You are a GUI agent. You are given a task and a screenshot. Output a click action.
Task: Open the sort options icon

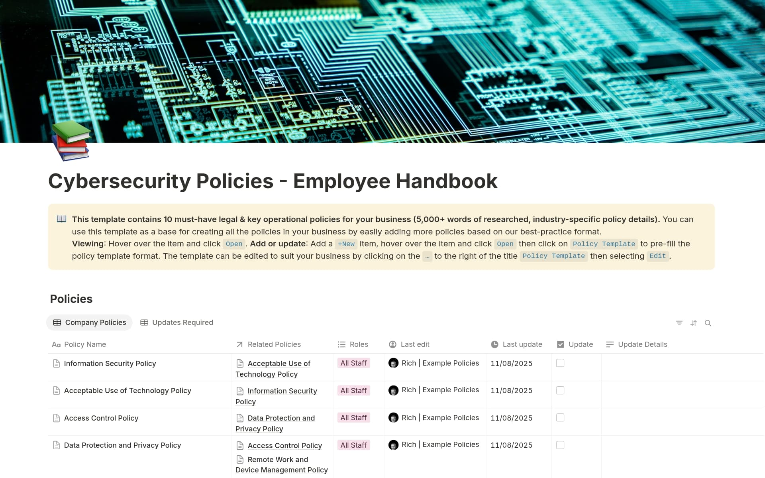[693, 323]
